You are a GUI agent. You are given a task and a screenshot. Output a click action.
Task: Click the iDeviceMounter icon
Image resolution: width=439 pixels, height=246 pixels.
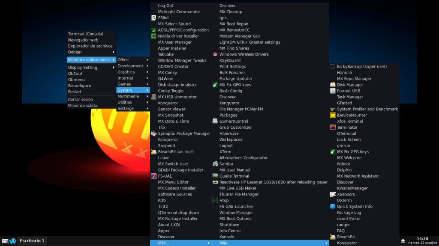click(x=333, y=115)
